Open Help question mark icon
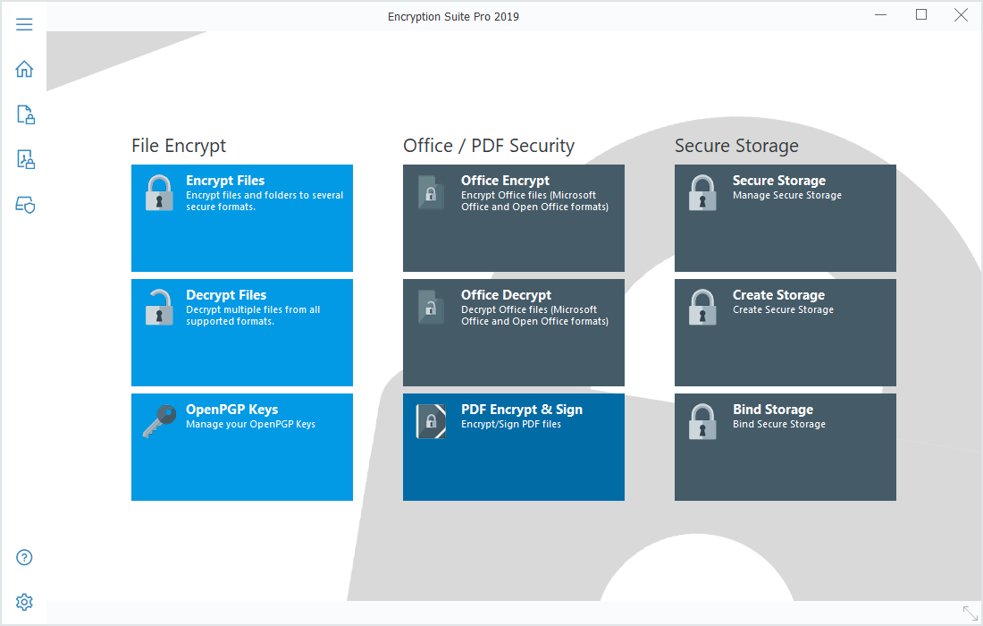 pos(24,557)
